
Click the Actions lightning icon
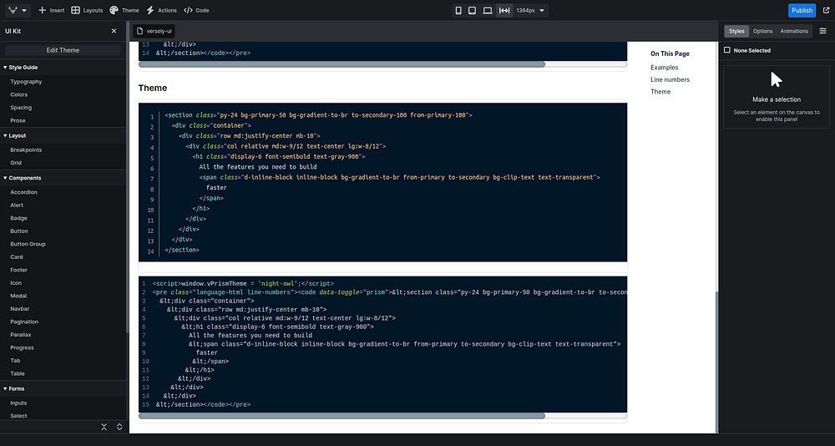coord(149,10)
